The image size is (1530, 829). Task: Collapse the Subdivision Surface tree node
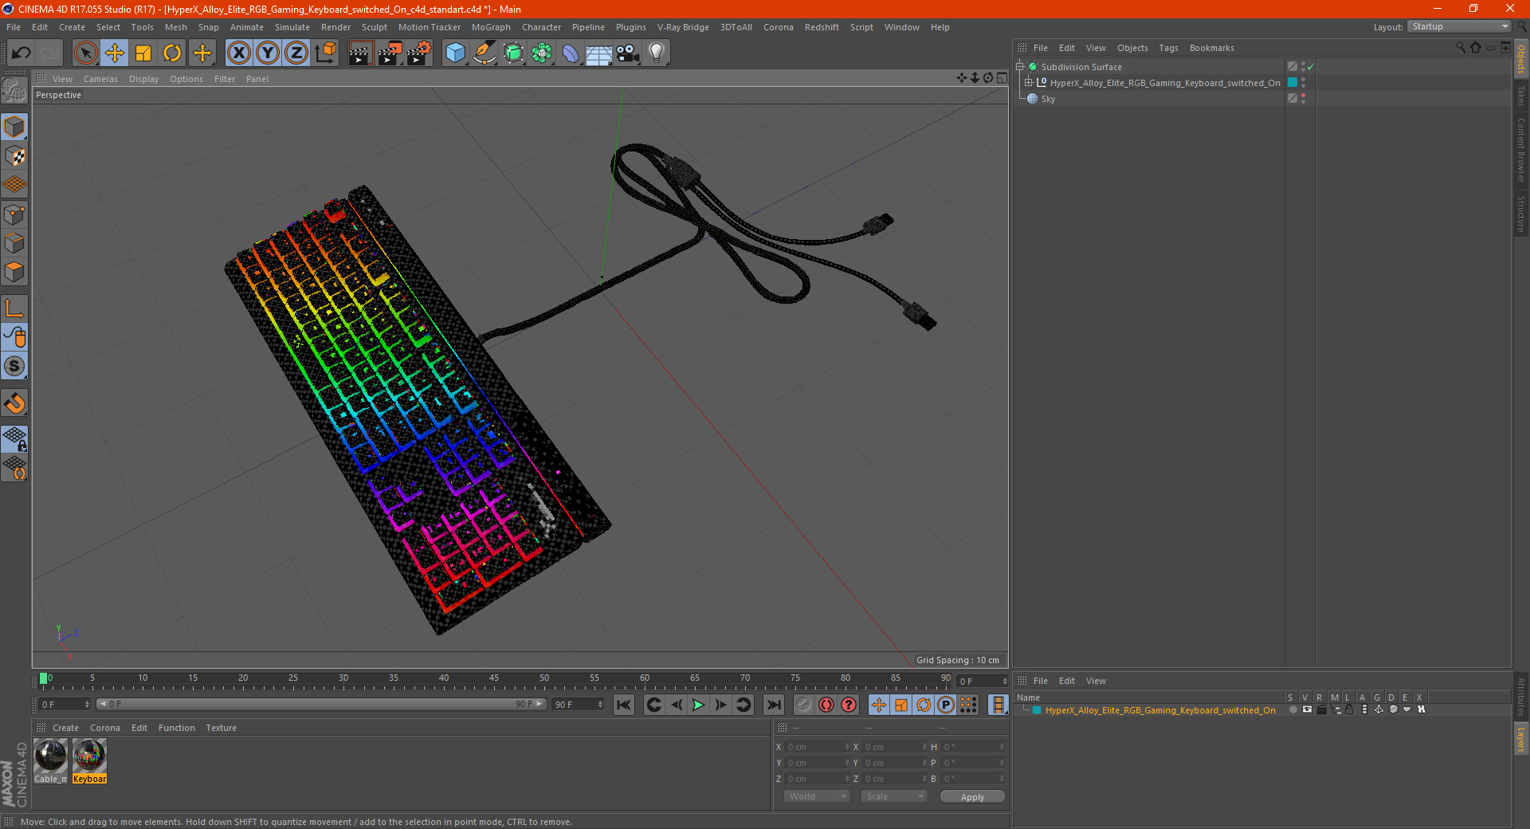[x=1020, y=67]
